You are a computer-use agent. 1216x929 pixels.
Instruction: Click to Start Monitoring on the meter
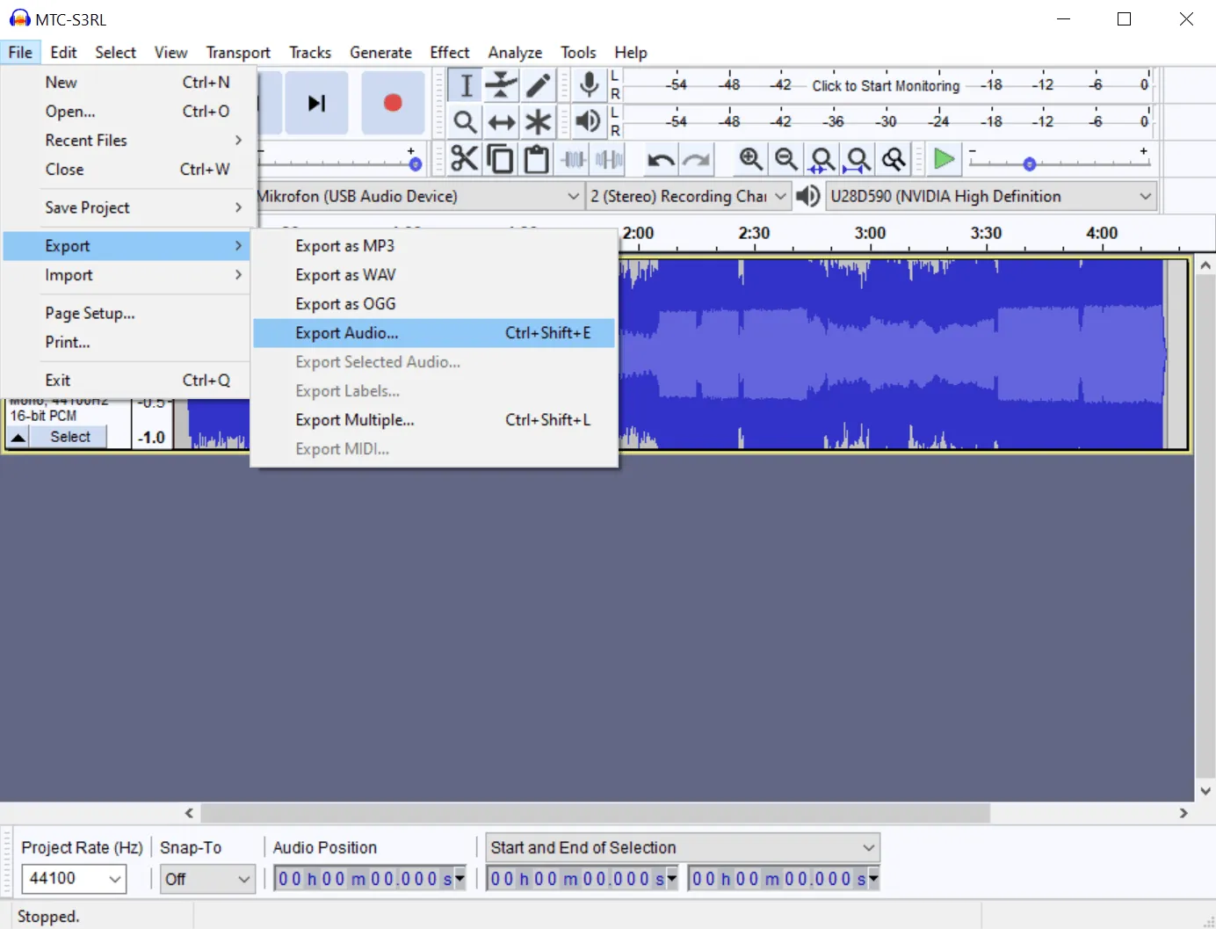point(885,85)
